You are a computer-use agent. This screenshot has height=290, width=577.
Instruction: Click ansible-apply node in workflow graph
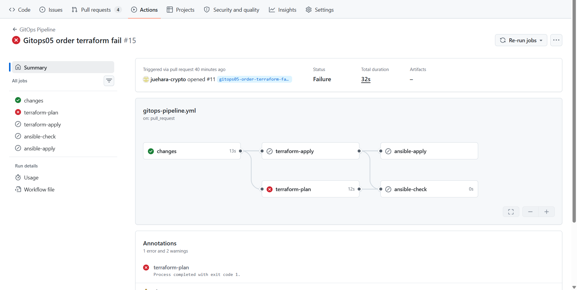[x=429, y=151]
